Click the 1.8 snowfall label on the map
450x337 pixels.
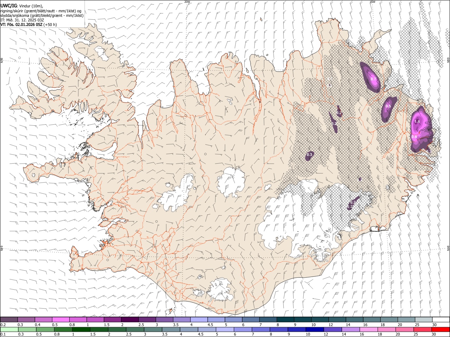(x=417, y=121)
